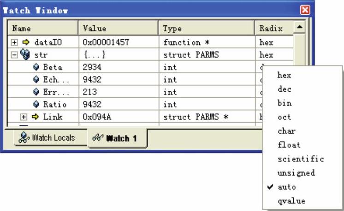Choose hex from the radix menu
The height and width of the screenshot is (211, 344).
(x=284, y=75)
